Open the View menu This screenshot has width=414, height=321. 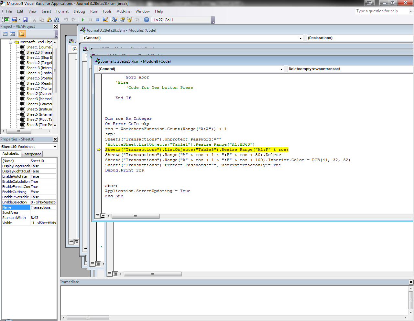coord(32,11)
